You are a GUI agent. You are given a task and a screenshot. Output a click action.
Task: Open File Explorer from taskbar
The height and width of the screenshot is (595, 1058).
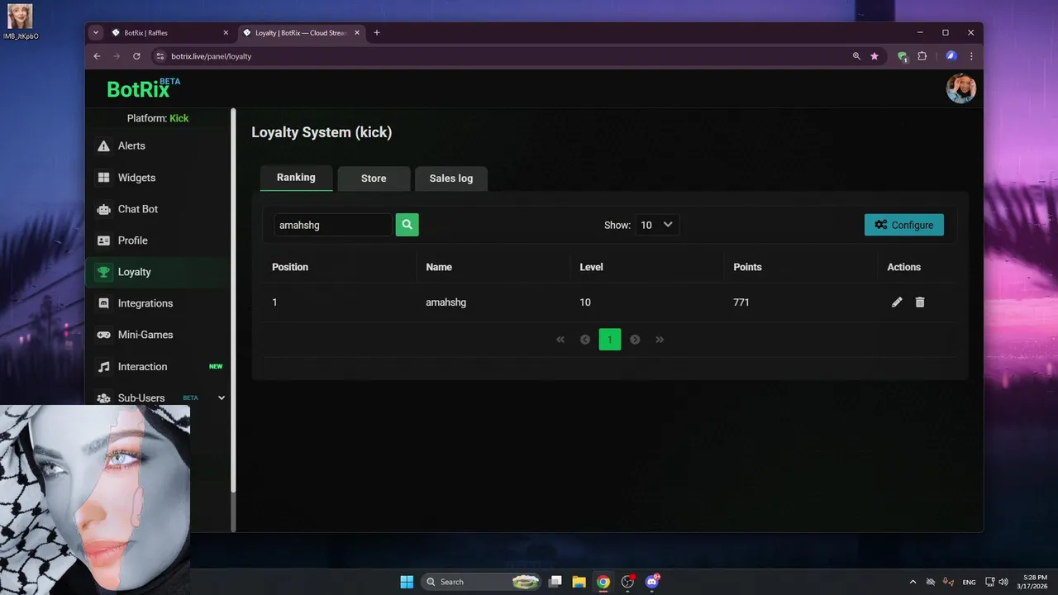pos(579,582)
